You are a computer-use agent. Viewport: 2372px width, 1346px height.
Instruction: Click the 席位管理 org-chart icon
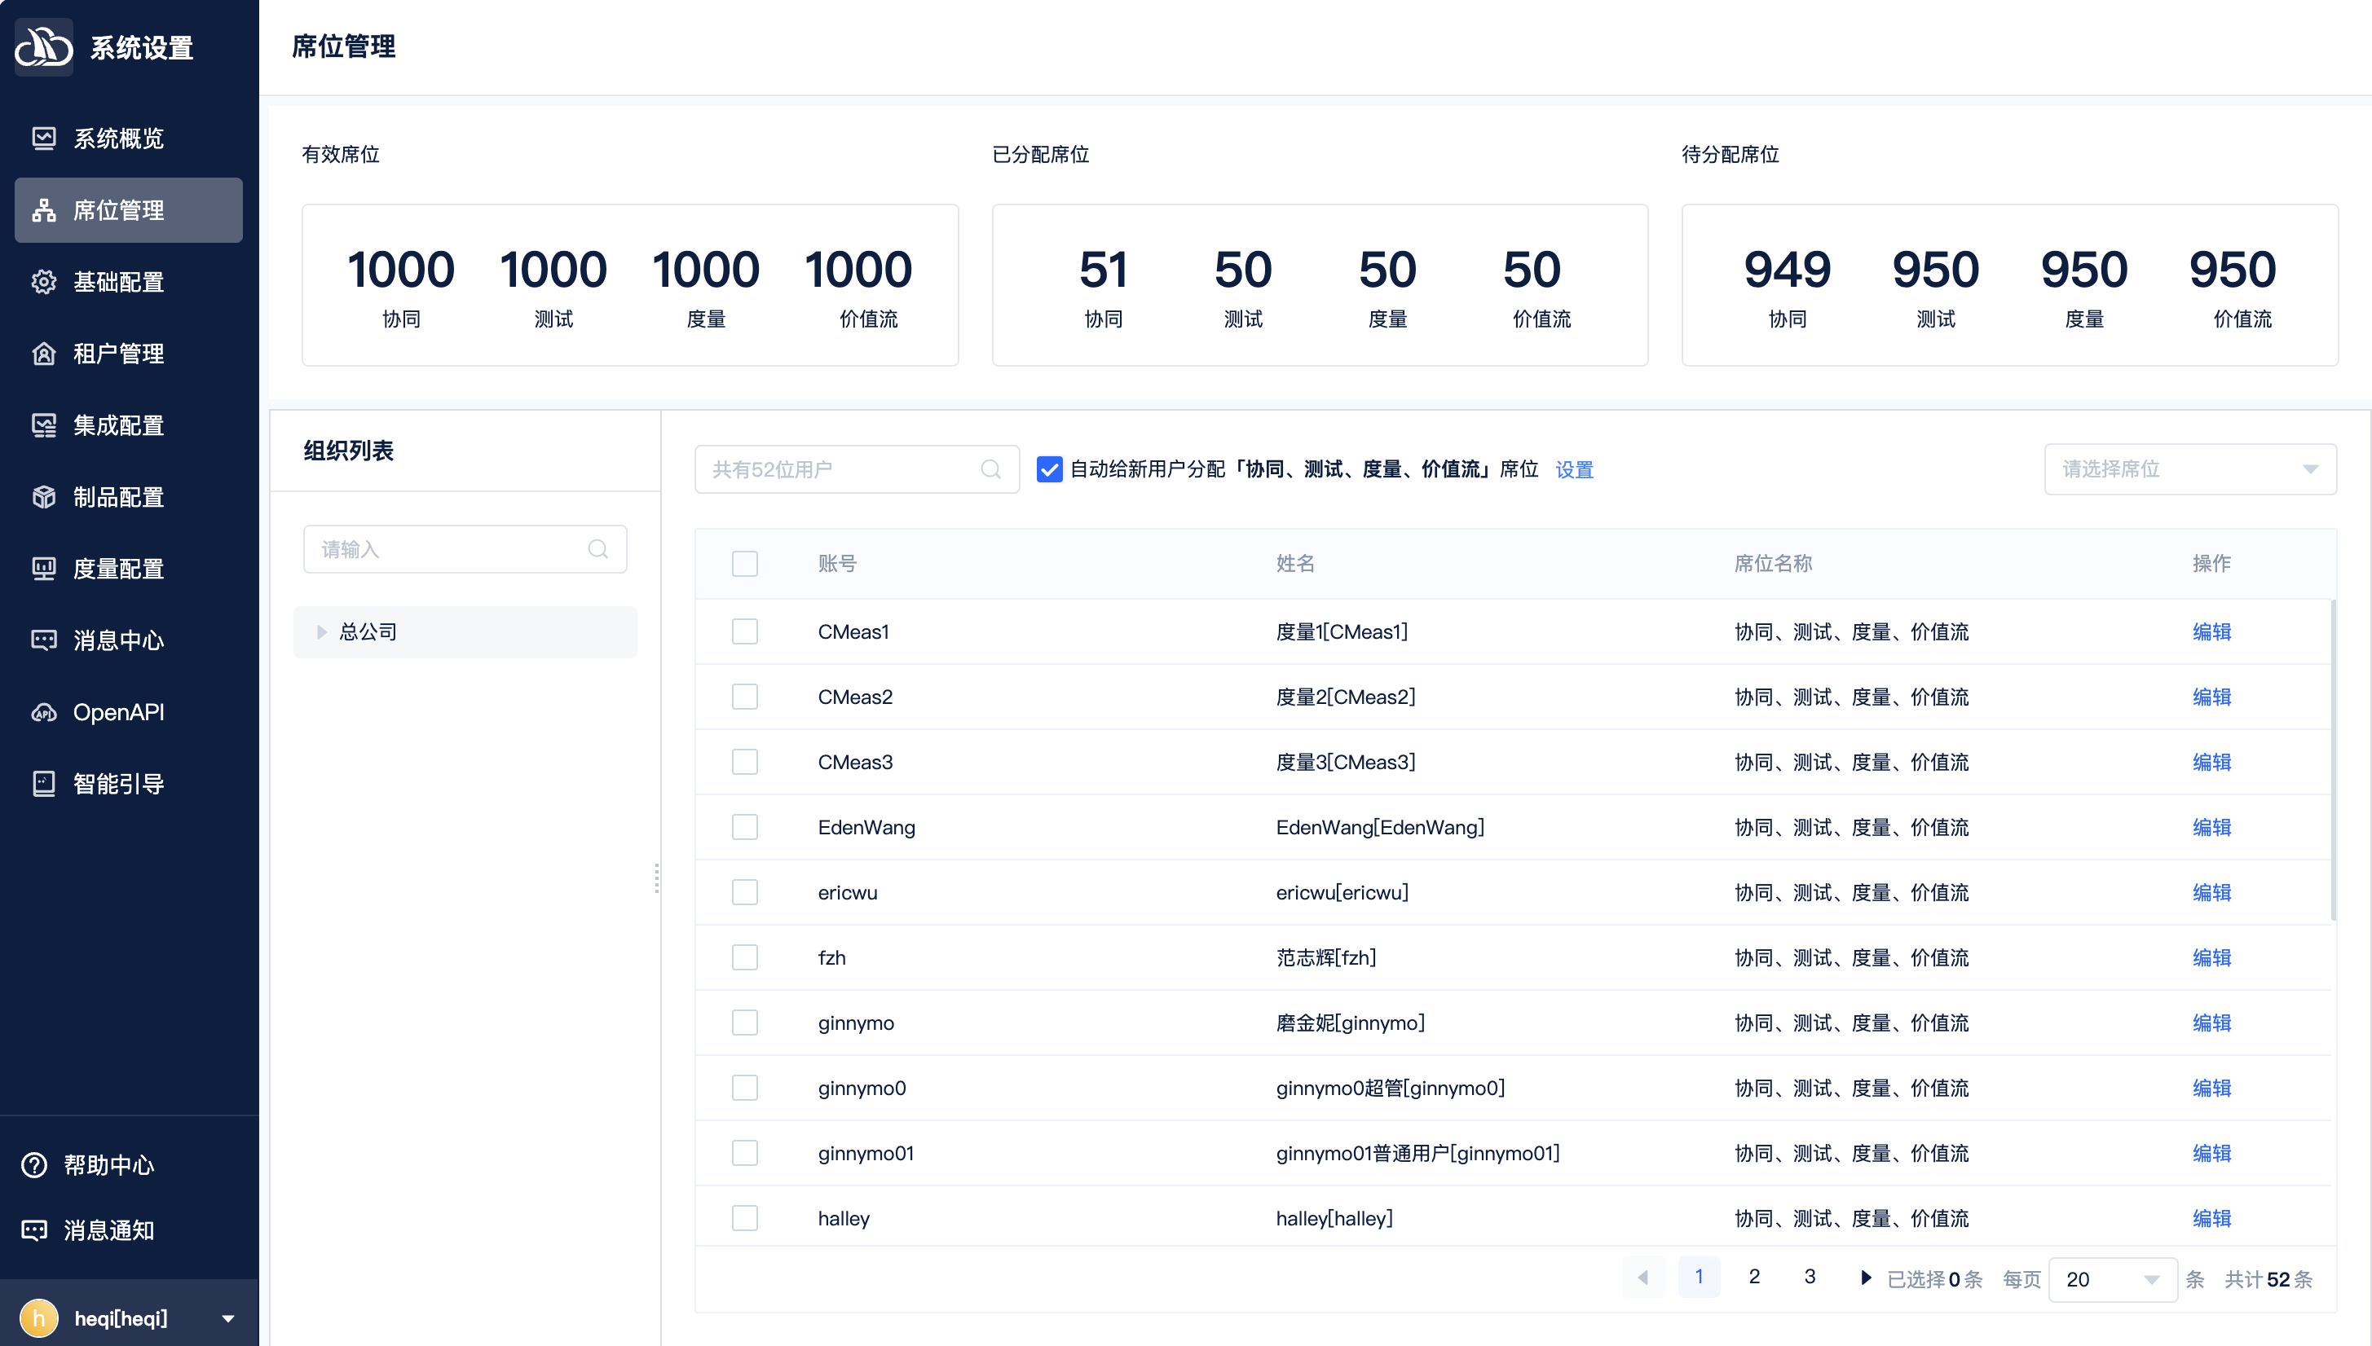pos(43,210)
